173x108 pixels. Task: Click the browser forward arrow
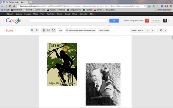(6, 6)
